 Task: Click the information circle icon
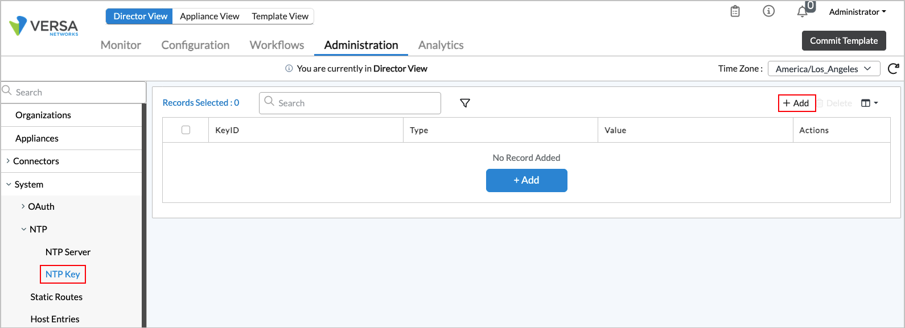(768, 11)
